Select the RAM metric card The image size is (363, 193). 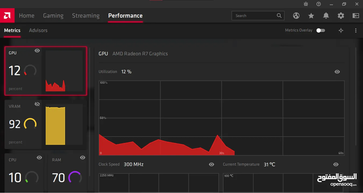point(67,173)
